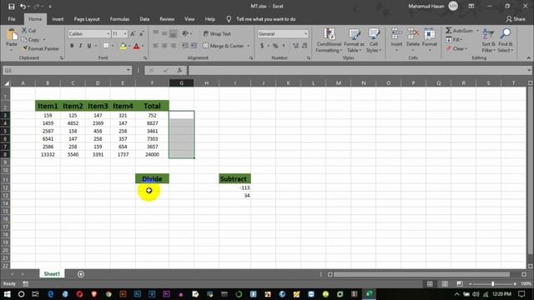This screenshot has width=534, height=300.
Task: Copy the selected cells
Action: click(x=31, y=40)
